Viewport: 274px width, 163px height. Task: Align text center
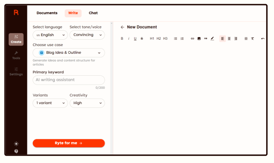[x=229, y=39]
